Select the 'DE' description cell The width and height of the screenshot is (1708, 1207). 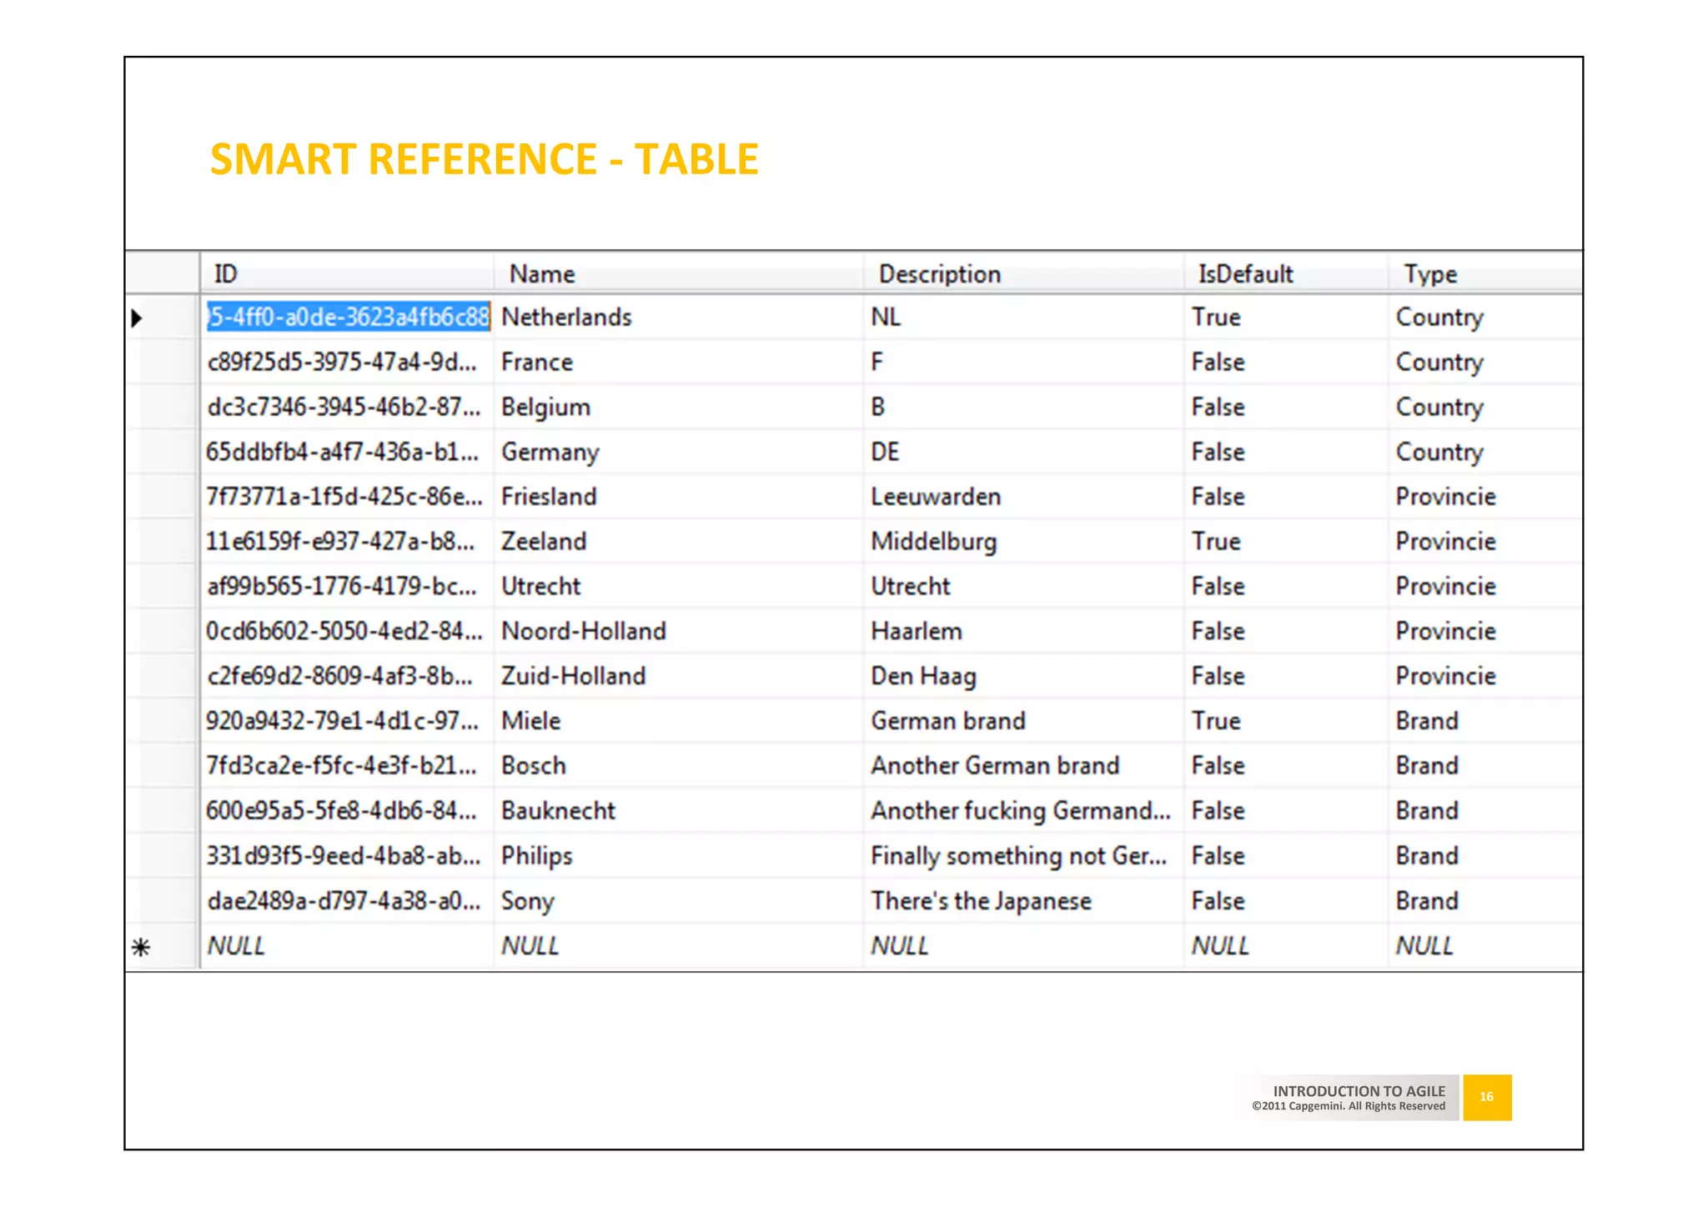(x=1024, y=452)
